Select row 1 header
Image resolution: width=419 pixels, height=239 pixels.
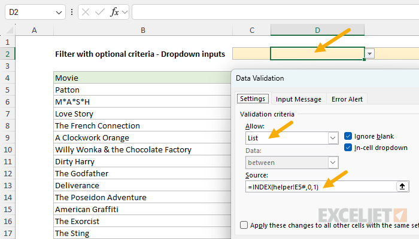click(x=7, y=42)
